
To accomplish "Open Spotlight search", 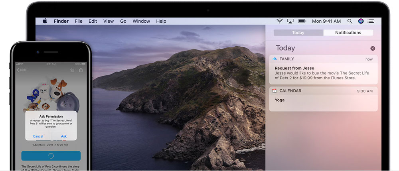I will point(350,21).
